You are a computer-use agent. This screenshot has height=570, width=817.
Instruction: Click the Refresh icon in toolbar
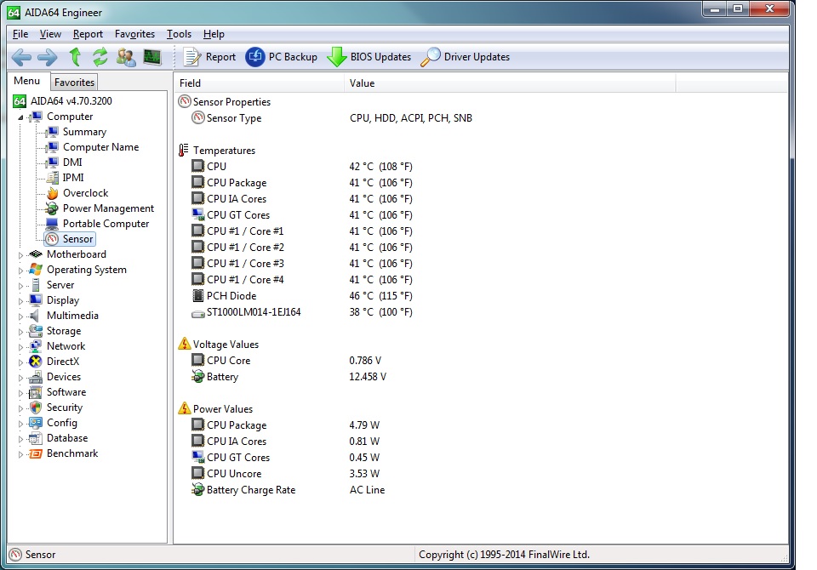(x=100, y=57)
